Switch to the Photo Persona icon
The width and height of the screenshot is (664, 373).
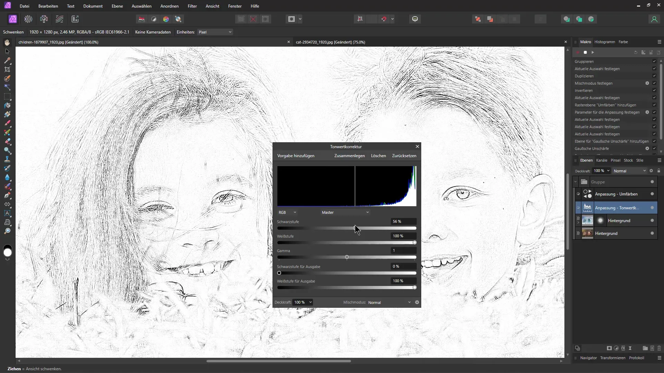pyautogui.click(x=13, y=19)
